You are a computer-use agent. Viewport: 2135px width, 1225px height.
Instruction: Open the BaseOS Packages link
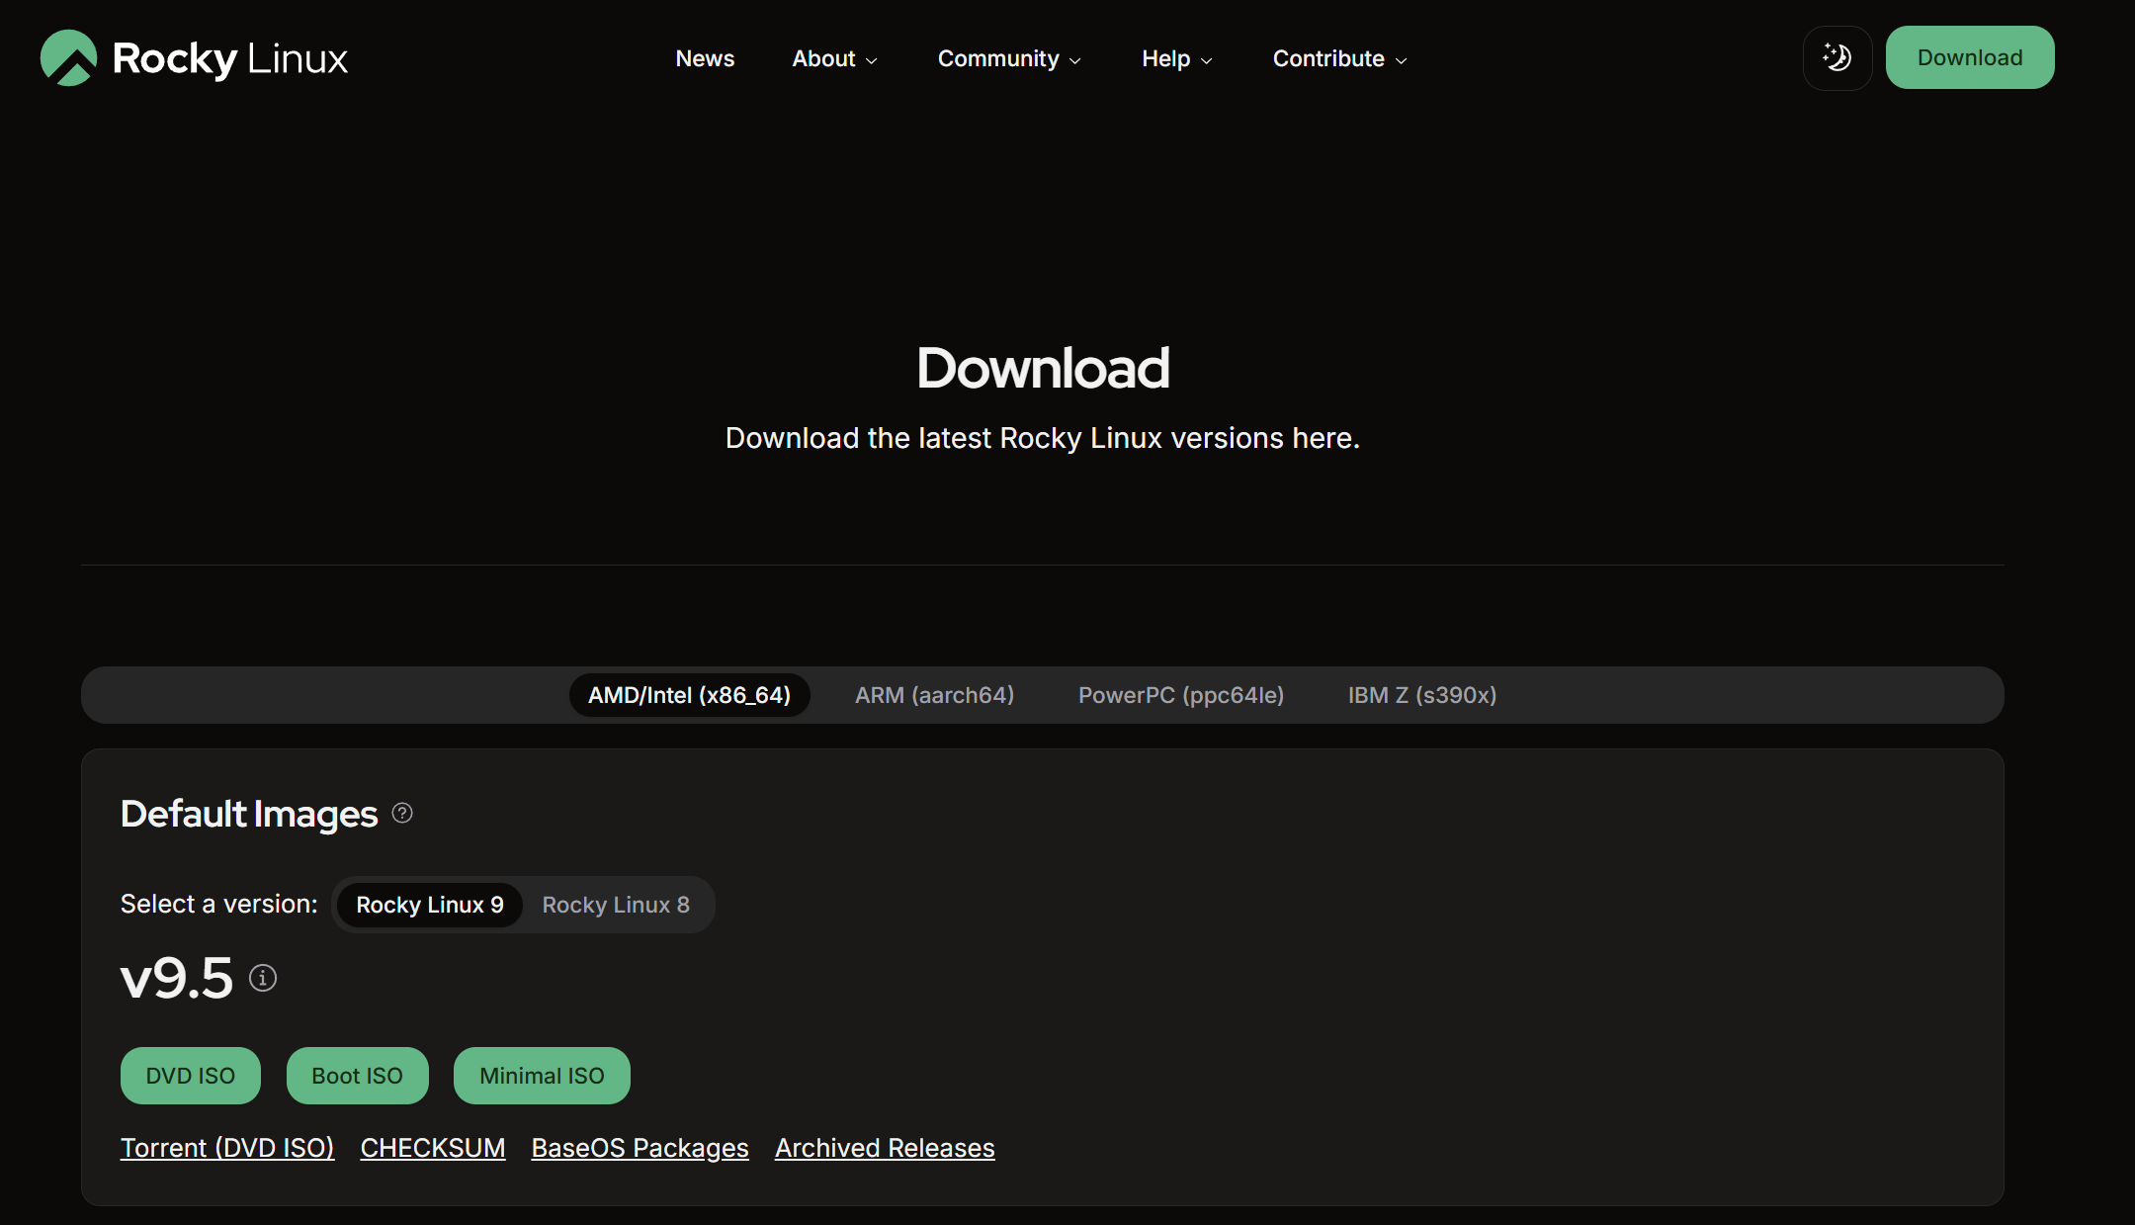tap(640, 1148)
